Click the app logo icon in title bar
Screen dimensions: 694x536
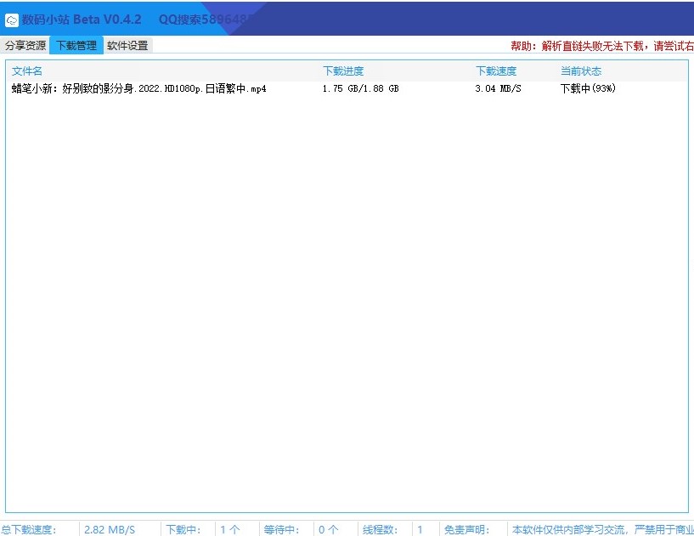click(12, 20)
